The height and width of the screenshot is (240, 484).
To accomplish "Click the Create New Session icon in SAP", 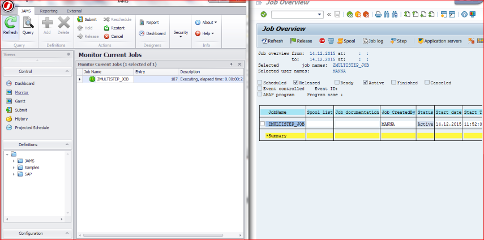I will (444, 14).
